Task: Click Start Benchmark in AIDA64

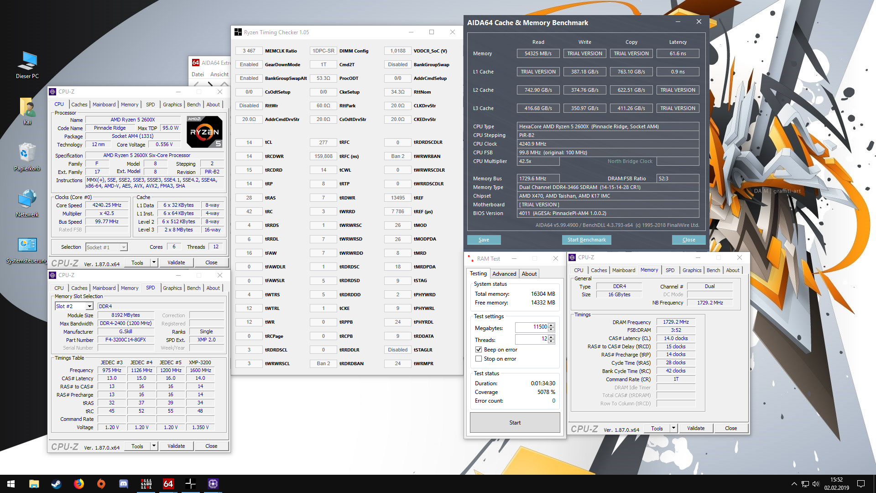Action: tap(586, 240)
